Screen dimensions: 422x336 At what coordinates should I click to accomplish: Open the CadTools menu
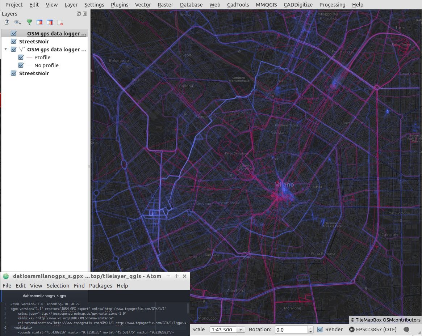click(238, 5)
